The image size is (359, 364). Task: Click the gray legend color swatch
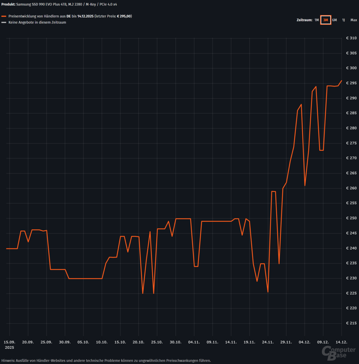pyautogui.click(x=4, y=23)
